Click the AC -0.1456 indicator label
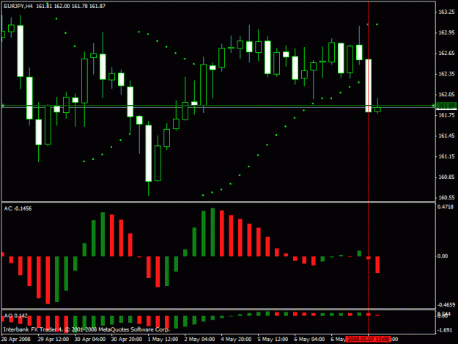Viewport: 458px width, 344px height. tap(18, 209)
